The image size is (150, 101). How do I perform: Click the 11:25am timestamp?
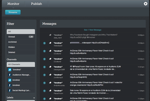coord(141,83)
